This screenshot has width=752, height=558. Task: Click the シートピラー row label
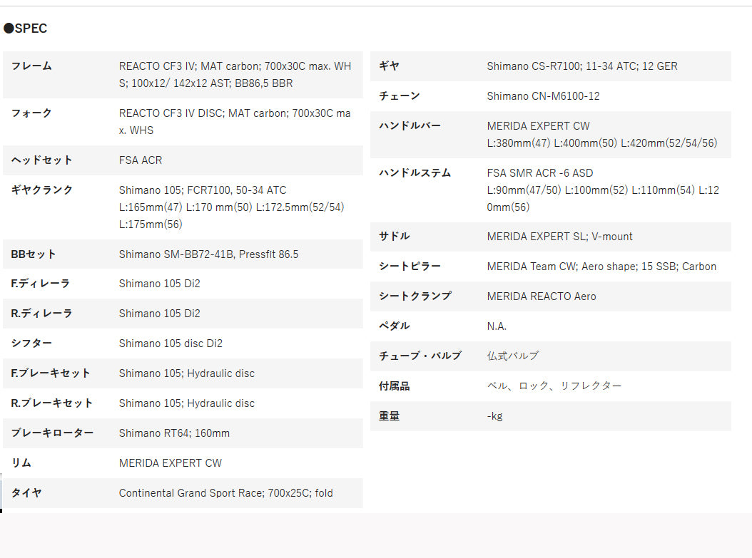(410, 267)
